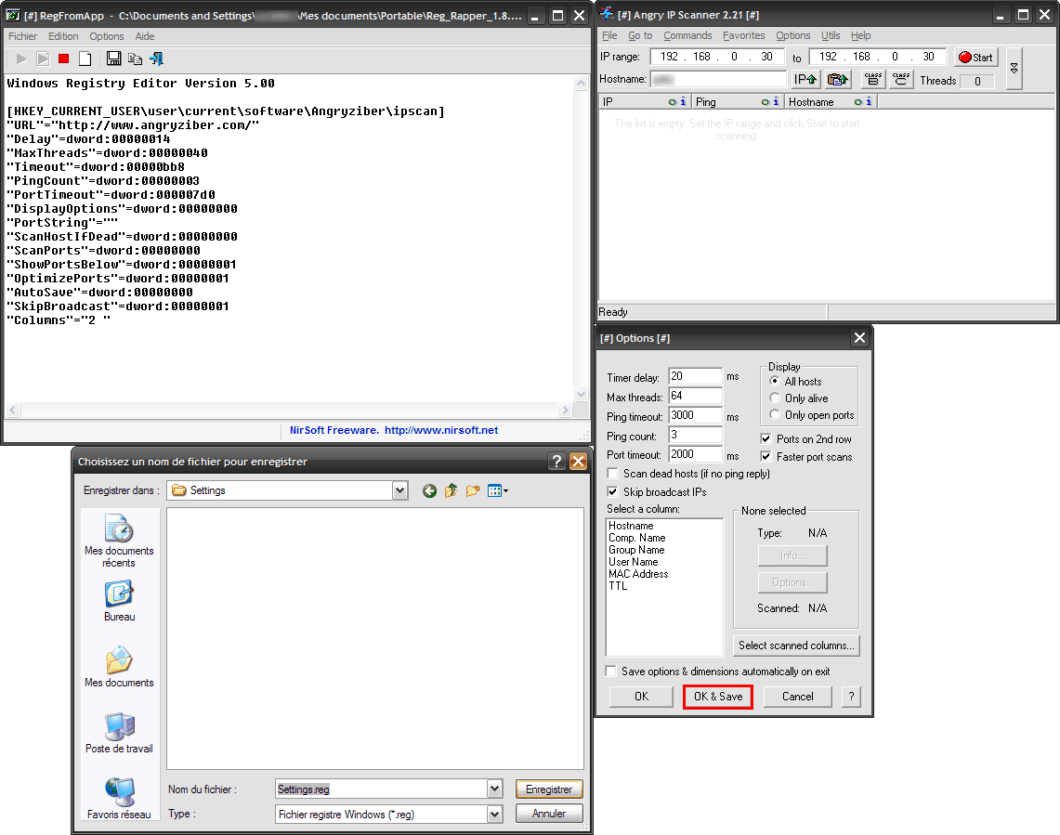Click the help question mark in save dialog title
1060x835 pixels.
pos(556,461)
